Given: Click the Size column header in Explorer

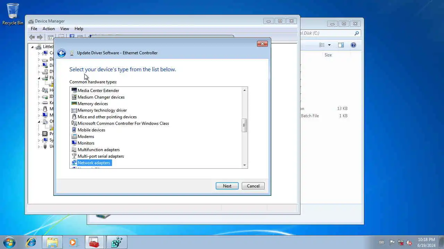Looking at the screenshot, I should click(328, 55).
